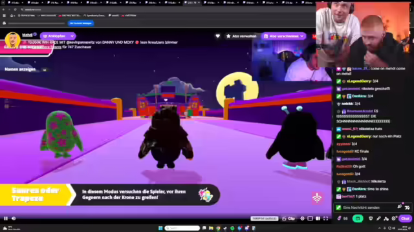Open Chrome from the taskbar

pos(218,228)
